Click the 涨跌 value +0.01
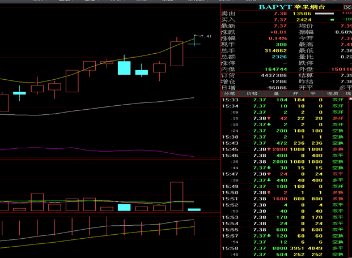This screenshot has width=352, height=258. point(278,32)
